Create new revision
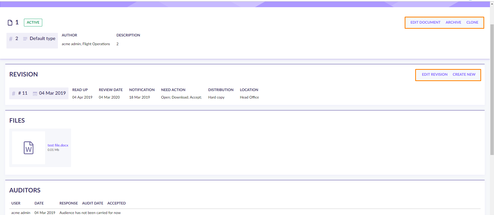494x215 pixels. 464,75
